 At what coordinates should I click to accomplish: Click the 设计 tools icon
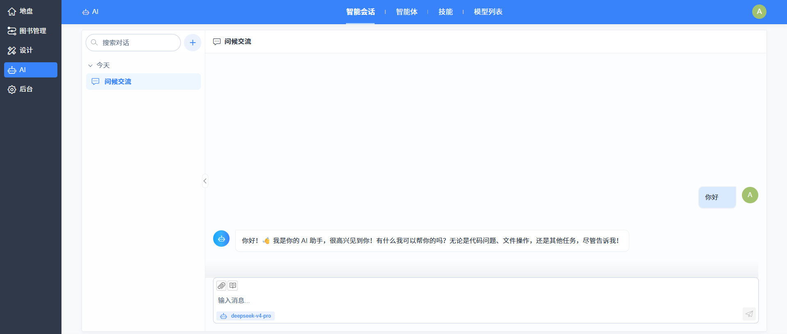pos(12,50)
